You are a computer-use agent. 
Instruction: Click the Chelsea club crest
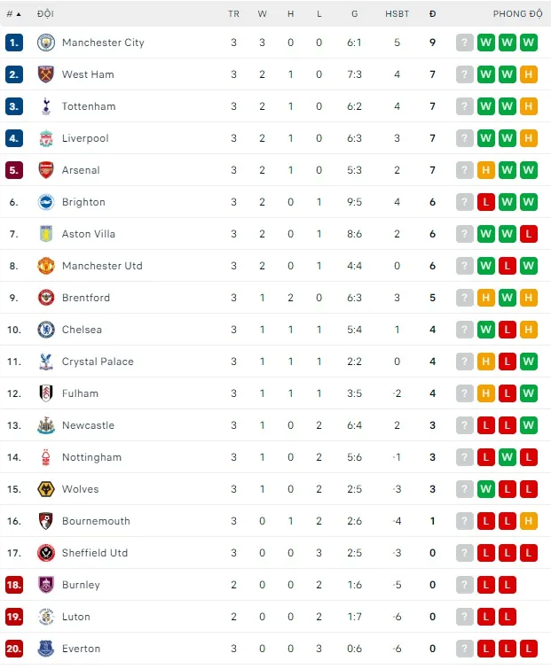46,330
